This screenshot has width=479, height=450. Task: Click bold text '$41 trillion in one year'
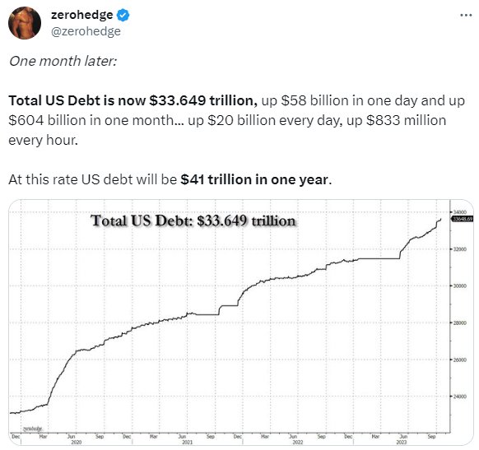254,179
